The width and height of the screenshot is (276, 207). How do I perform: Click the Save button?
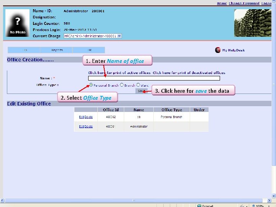pos(141,91)
